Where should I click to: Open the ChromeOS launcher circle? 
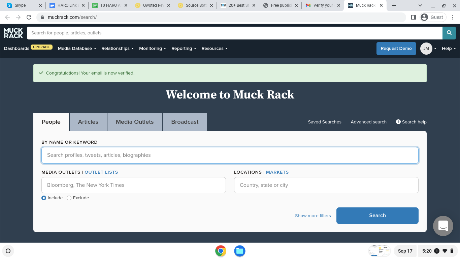8,251
